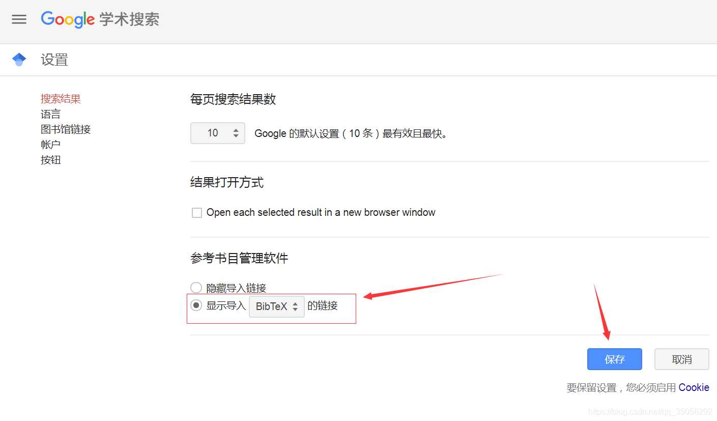Screen dimensions: 717x421
Task: Click the 参考书目管理软件 heading
Action: (239, 258)
